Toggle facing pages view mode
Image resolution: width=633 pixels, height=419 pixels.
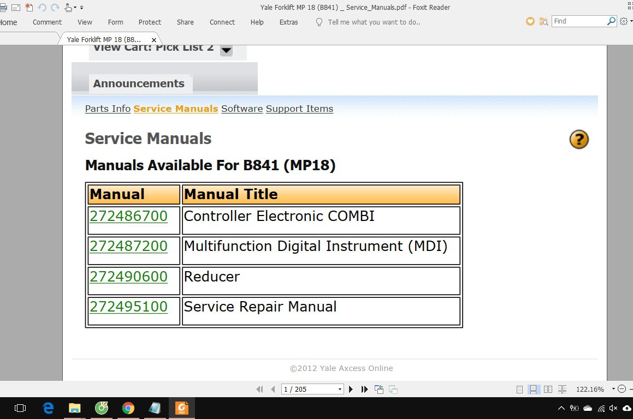tap(548, 390)
